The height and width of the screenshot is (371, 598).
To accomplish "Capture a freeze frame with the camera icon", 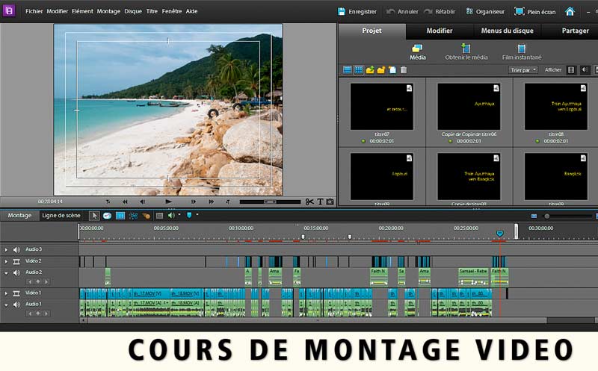I will tap(330, 202).
